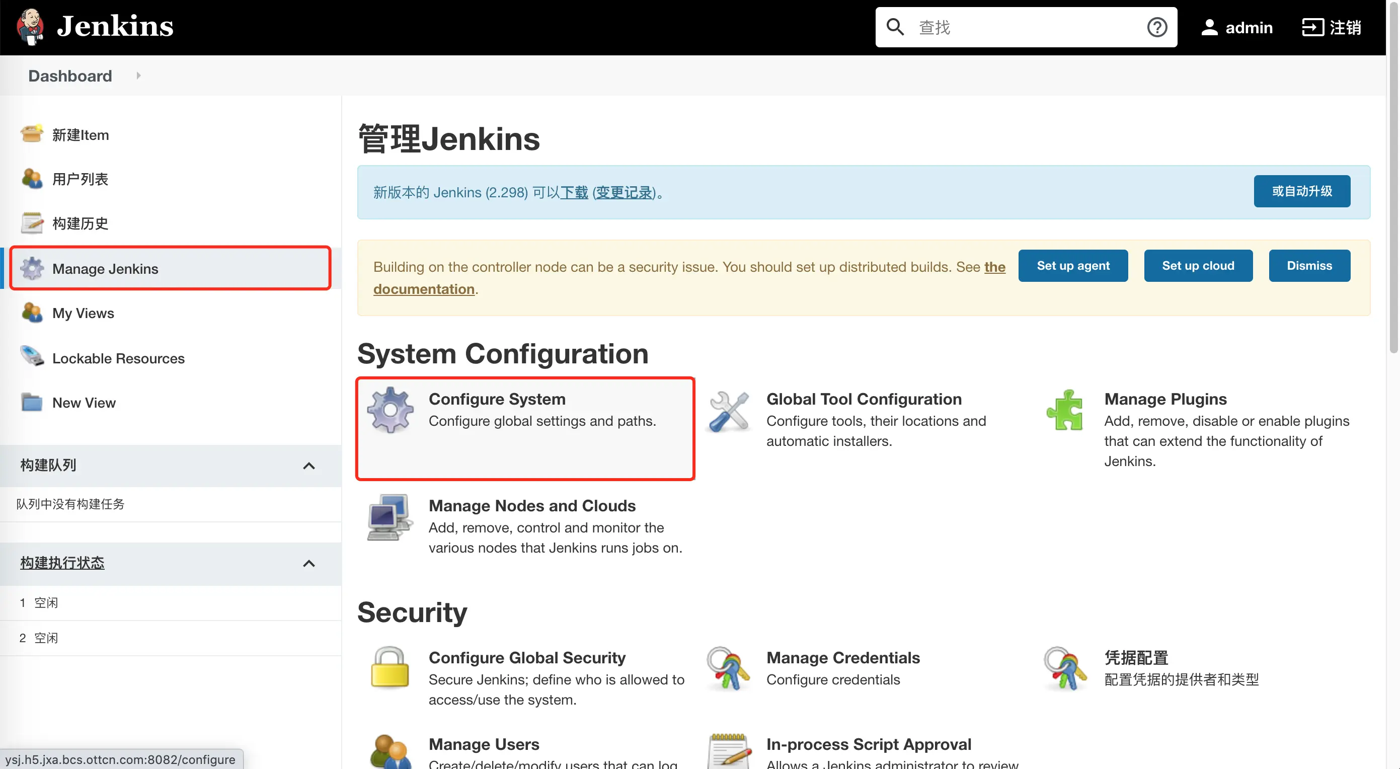Screen dimensions: 1400x769
Task: Open the documentation link in warning
Action: pos(424,288)
